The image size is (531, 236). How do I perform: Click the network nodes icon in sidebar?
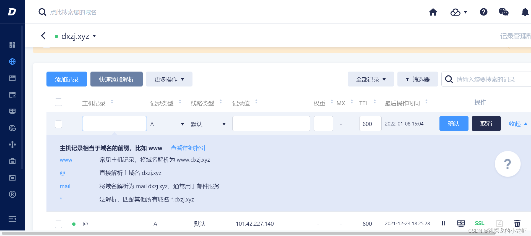[x=12, y=145]
